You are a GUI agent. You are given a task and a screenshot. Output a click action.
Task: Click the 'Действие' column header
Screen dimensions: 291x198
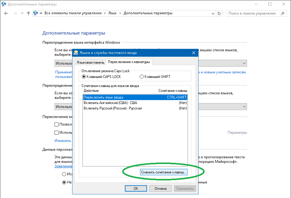point(91,91)
